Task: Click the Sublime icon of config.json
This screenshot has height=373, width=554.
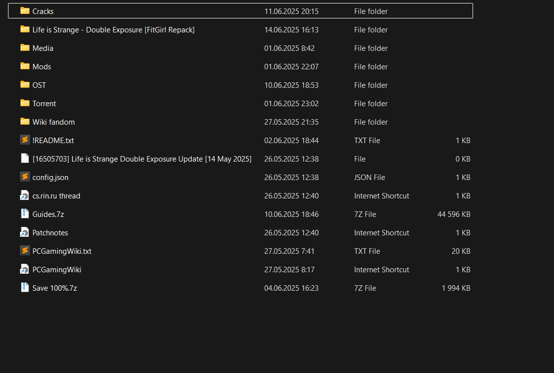Action: tap(25, 177)
